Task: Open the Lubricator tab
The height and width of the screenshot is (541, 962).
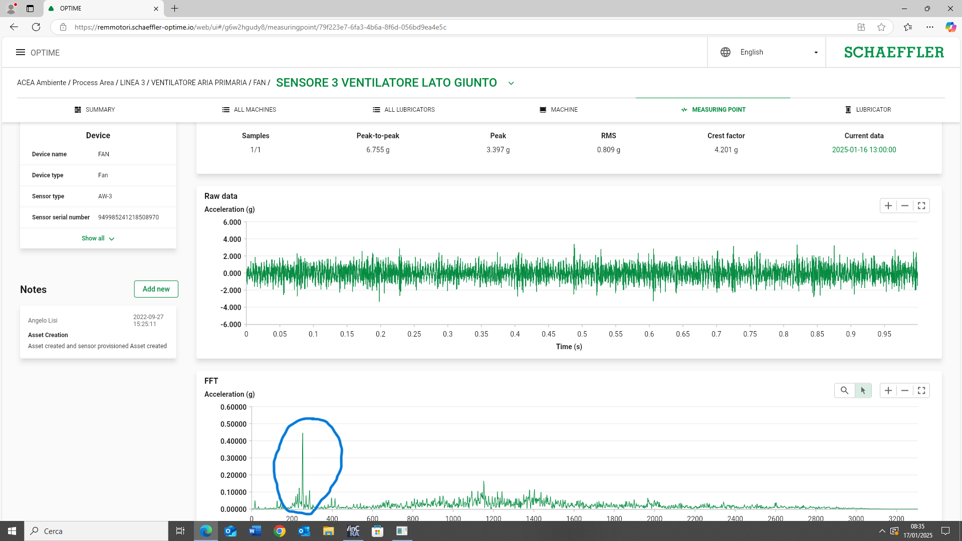Action: [868, 110]
